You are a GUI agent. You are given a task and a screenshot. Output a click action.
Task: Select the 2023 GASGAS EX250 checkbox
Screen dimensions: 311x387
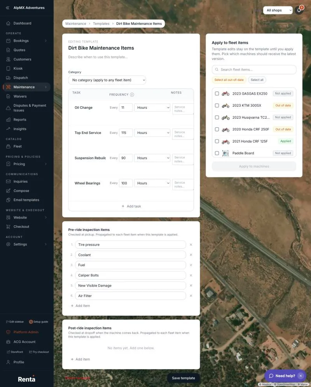(217, 93)
